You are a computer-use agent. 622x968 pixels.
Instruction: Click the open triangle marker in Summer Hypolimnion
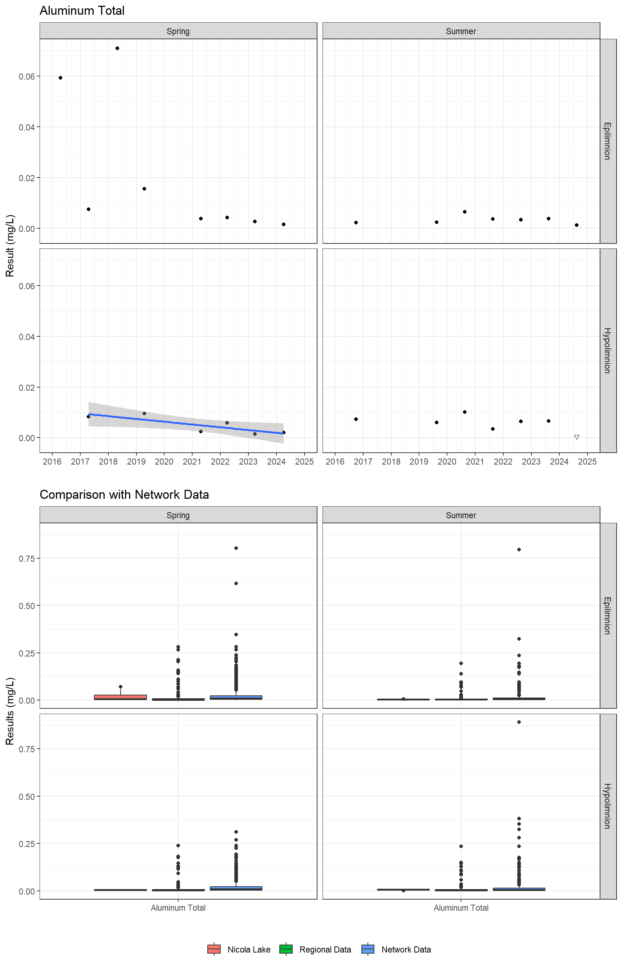click(x=576, y=437)
